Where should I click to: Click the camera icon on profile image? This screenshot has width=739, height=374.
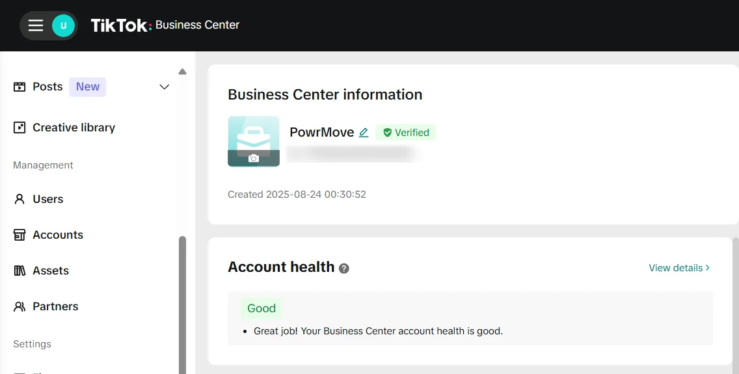(254, 159)
